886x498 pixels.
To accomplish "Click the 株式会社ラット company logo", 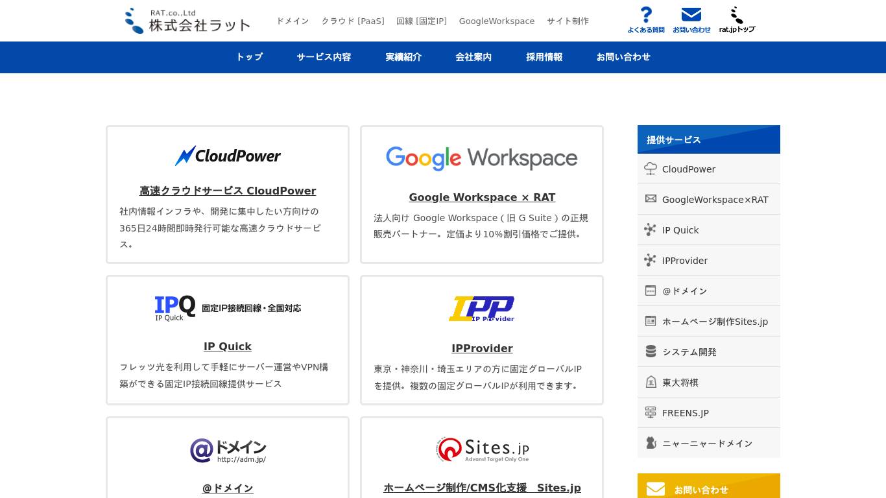I will 187,21.
